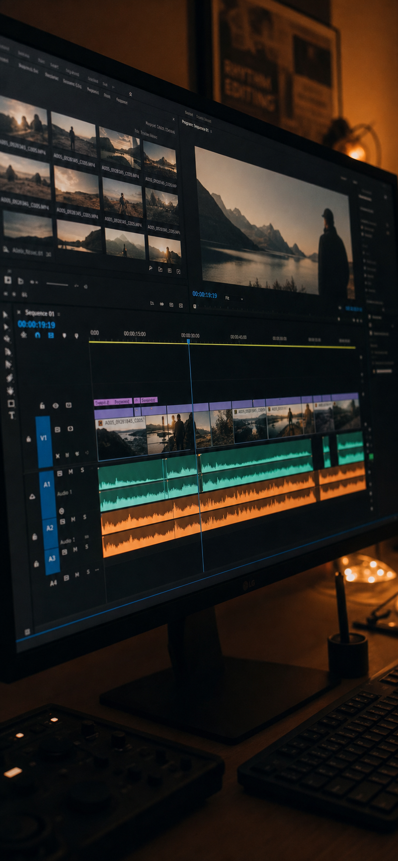The height and width of the screenshot is (861, 398).
Task: Select the Selection arrow tool
Action: 6,315
